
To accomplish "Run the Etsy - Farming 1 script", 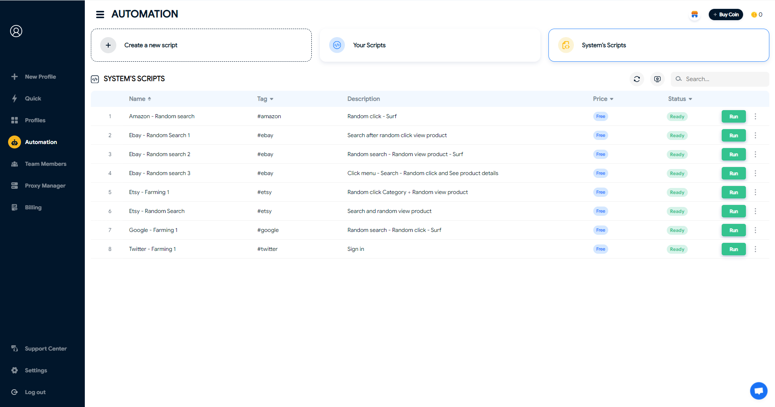I will pos(734,192).
